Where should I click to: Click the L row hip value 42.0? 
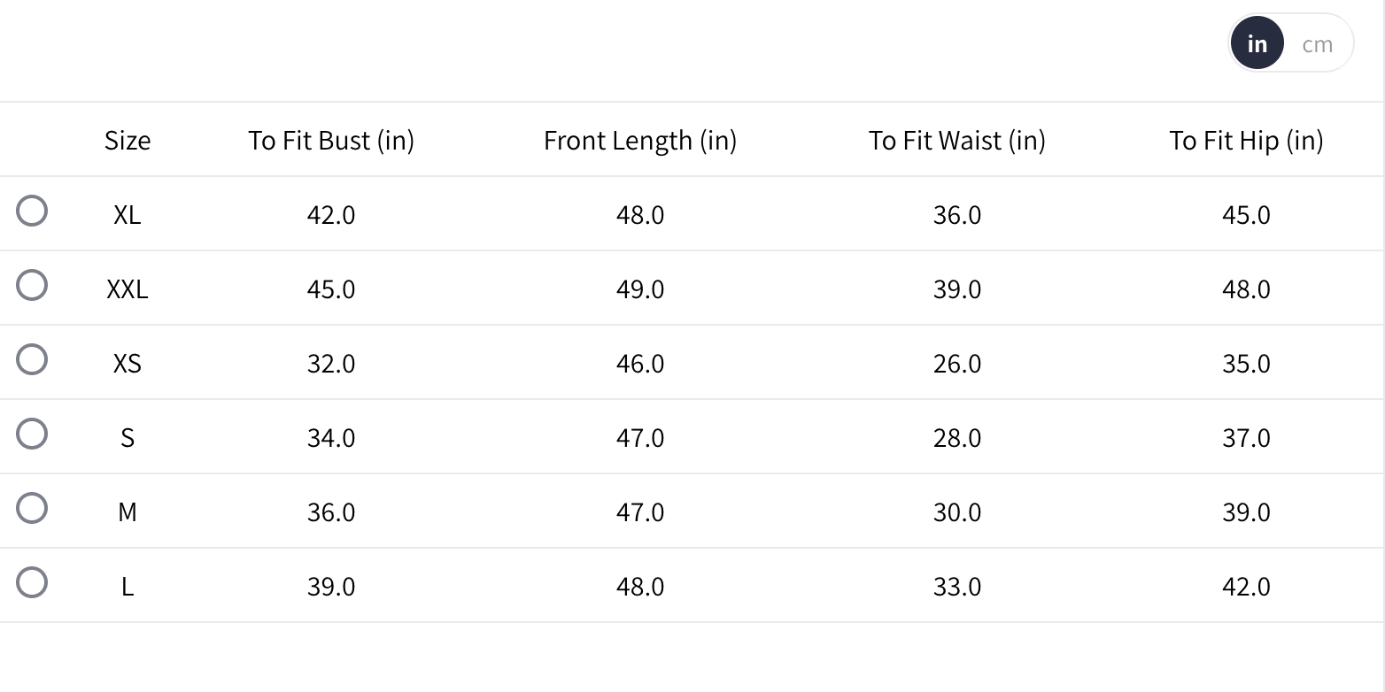(x=1246, y=587)
